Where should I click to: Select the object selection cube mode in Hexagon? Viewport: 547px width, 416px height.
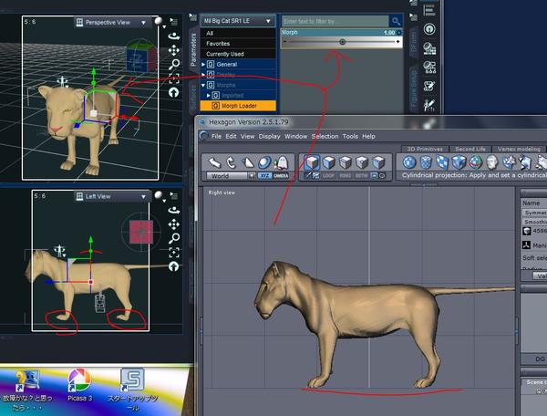[x=312, y=162]
